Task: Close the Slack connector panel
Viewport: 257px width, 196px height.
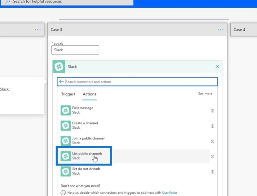Action: (217, 67)
